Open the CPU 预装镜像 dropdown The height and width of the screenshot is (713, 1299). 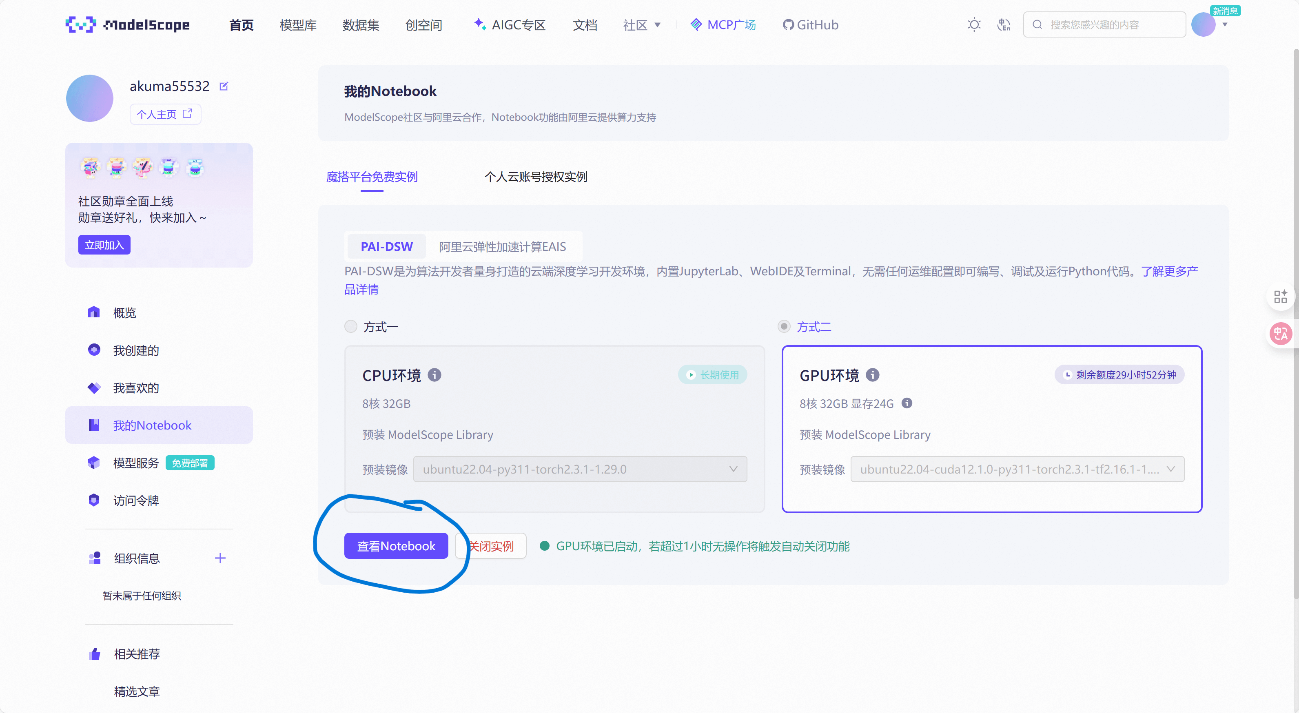580,469
